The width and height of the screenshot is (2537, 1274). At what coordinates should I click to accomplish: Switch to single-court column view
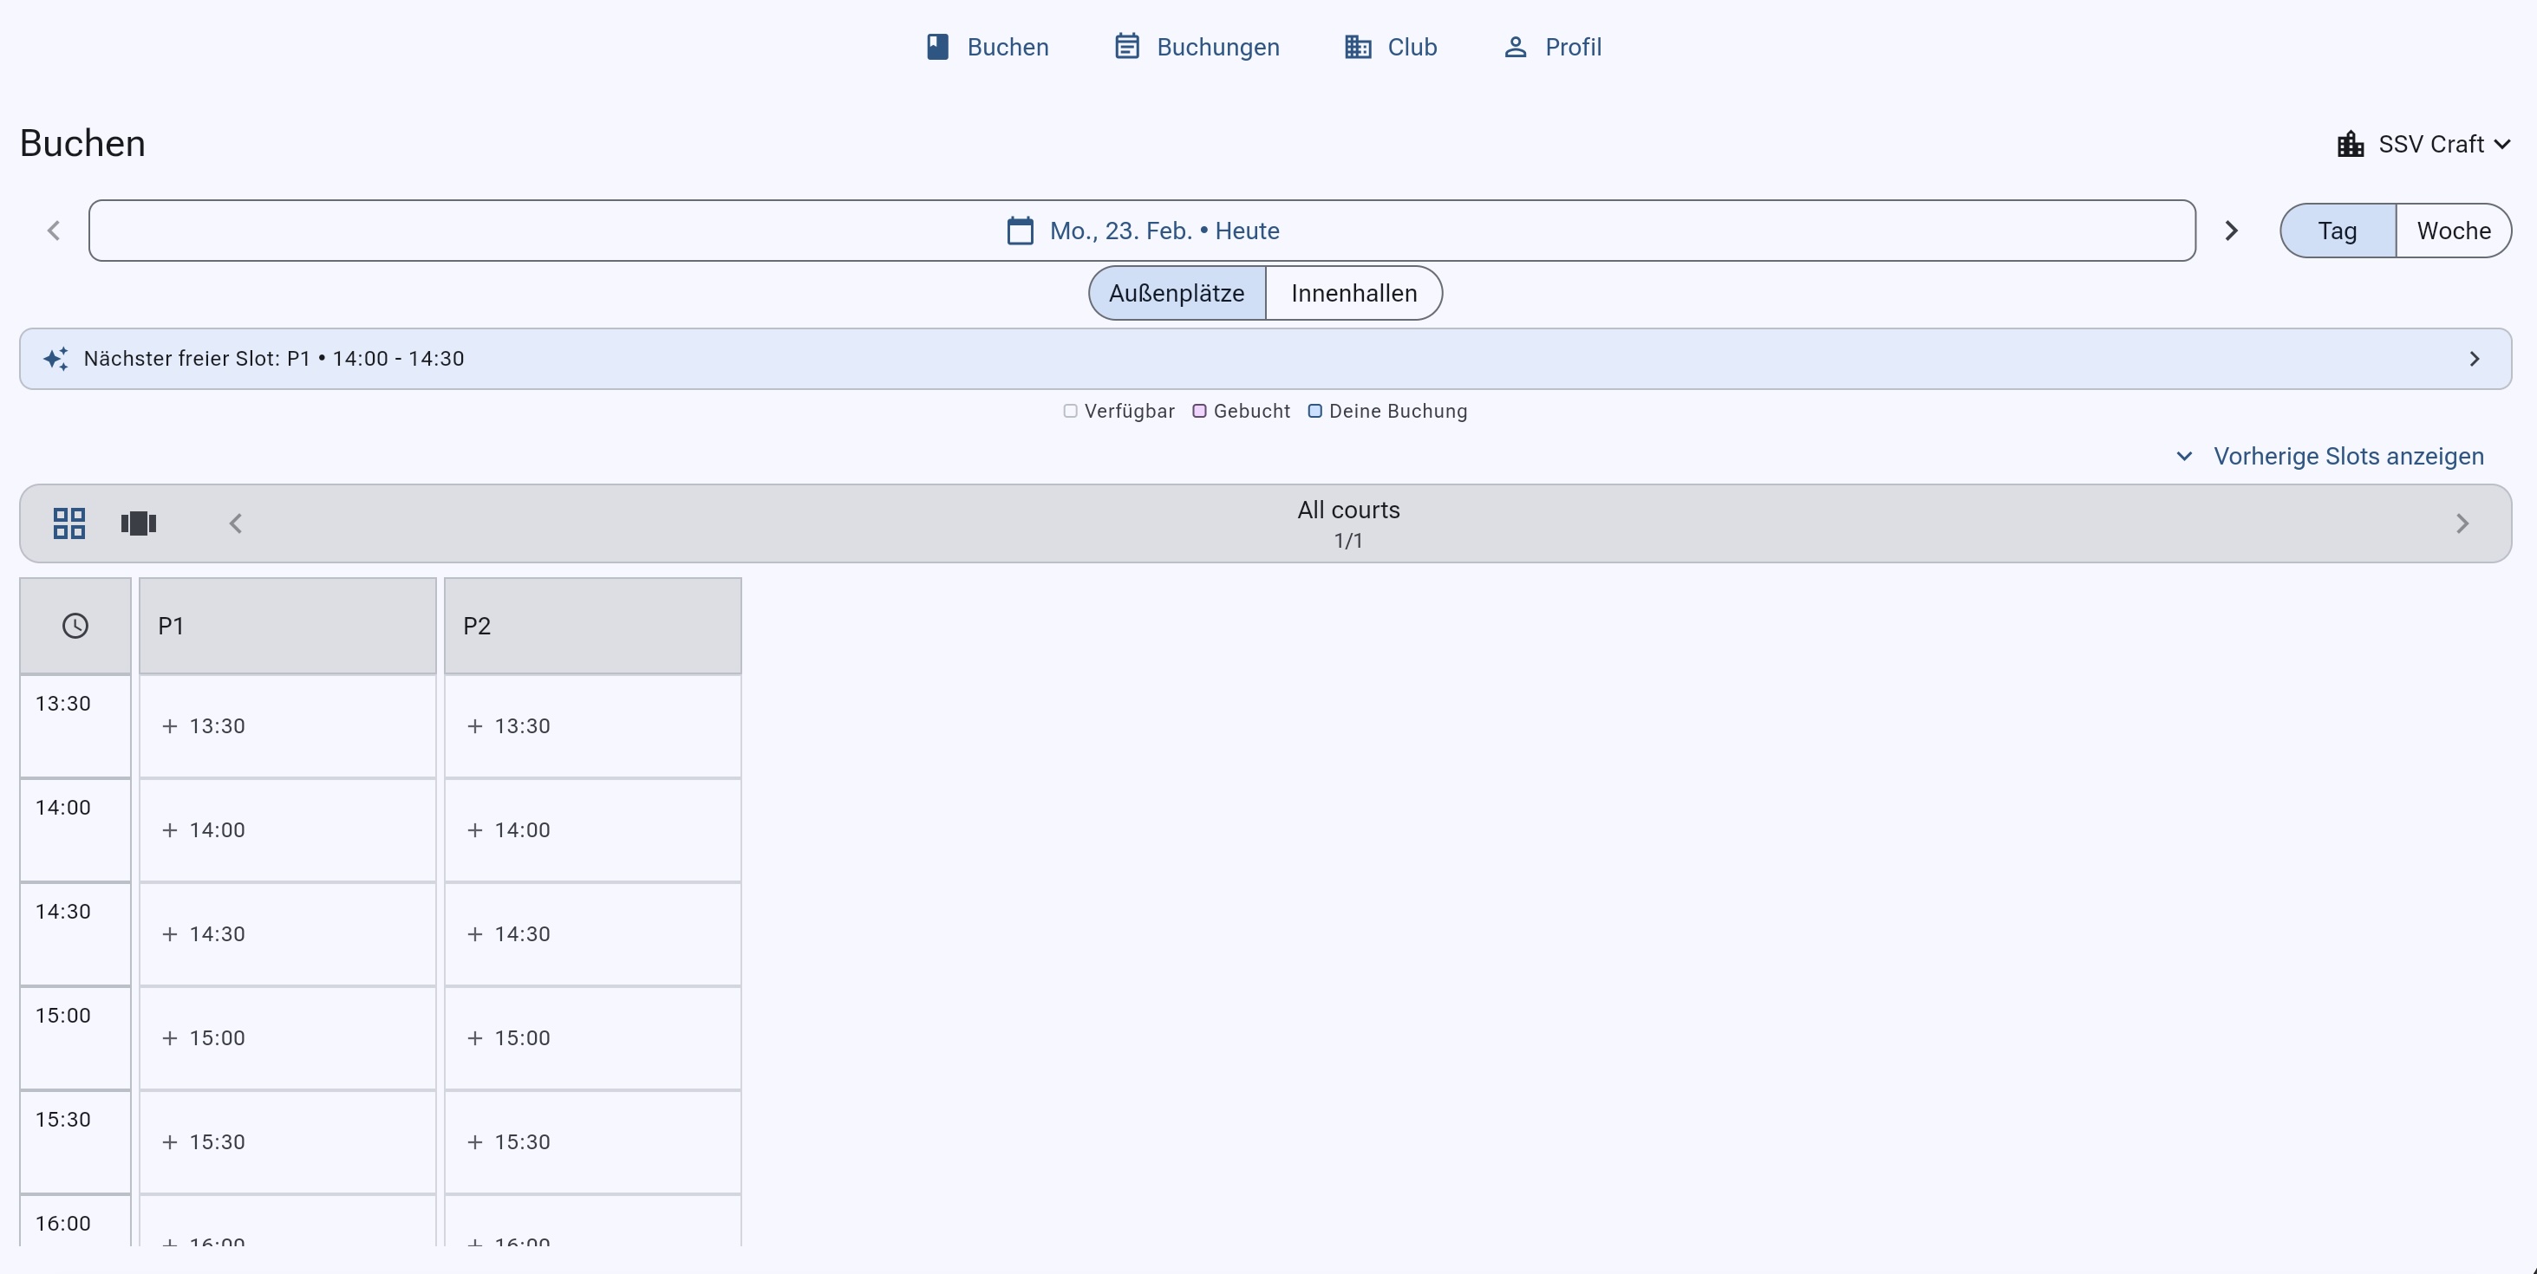point(138,523)
